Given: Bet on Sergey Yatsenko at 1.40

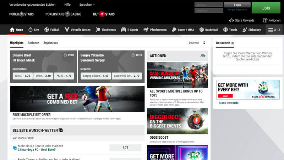Looking at the screenshot, I should click(95, 76).
